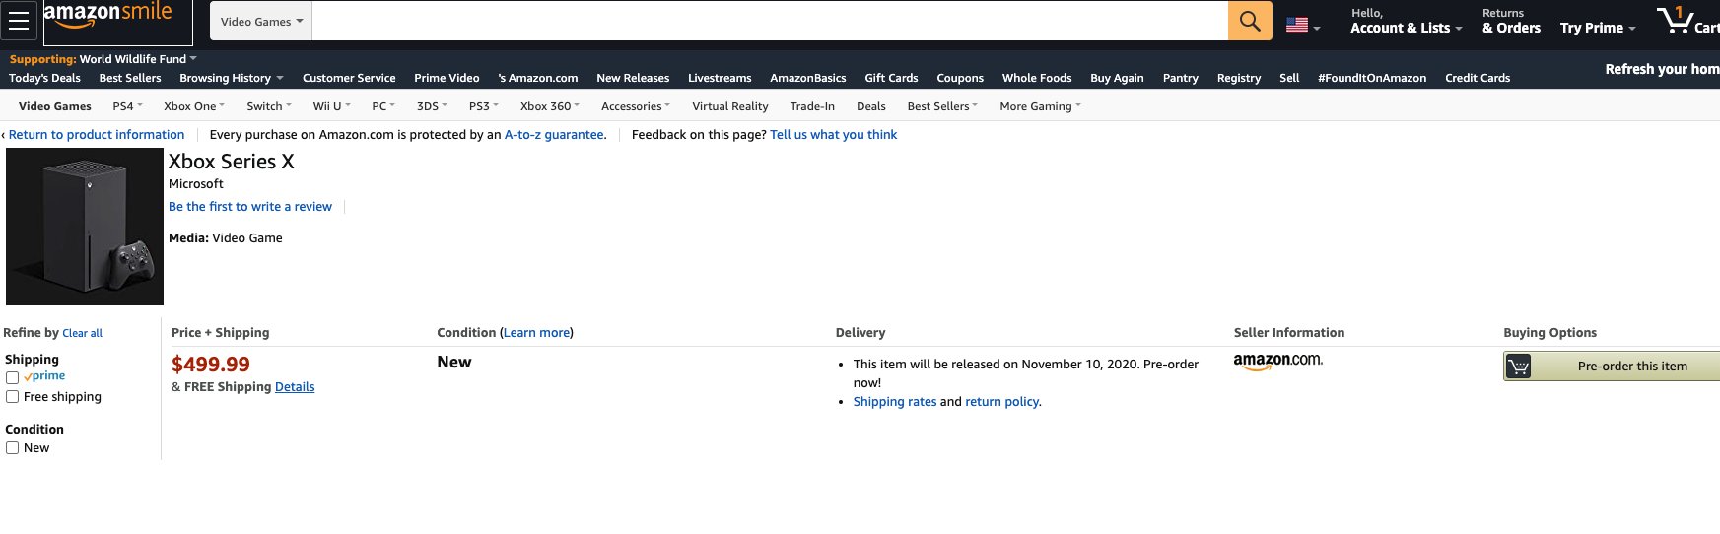The height and width of the screenshot is (534, 1720).
Task: Click Tell us what you think
Action: click(834, 135)
